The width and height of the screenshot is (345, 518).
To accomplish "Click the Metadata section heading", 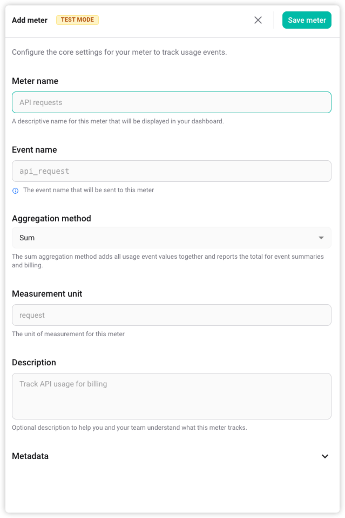I will click(30, 456).
